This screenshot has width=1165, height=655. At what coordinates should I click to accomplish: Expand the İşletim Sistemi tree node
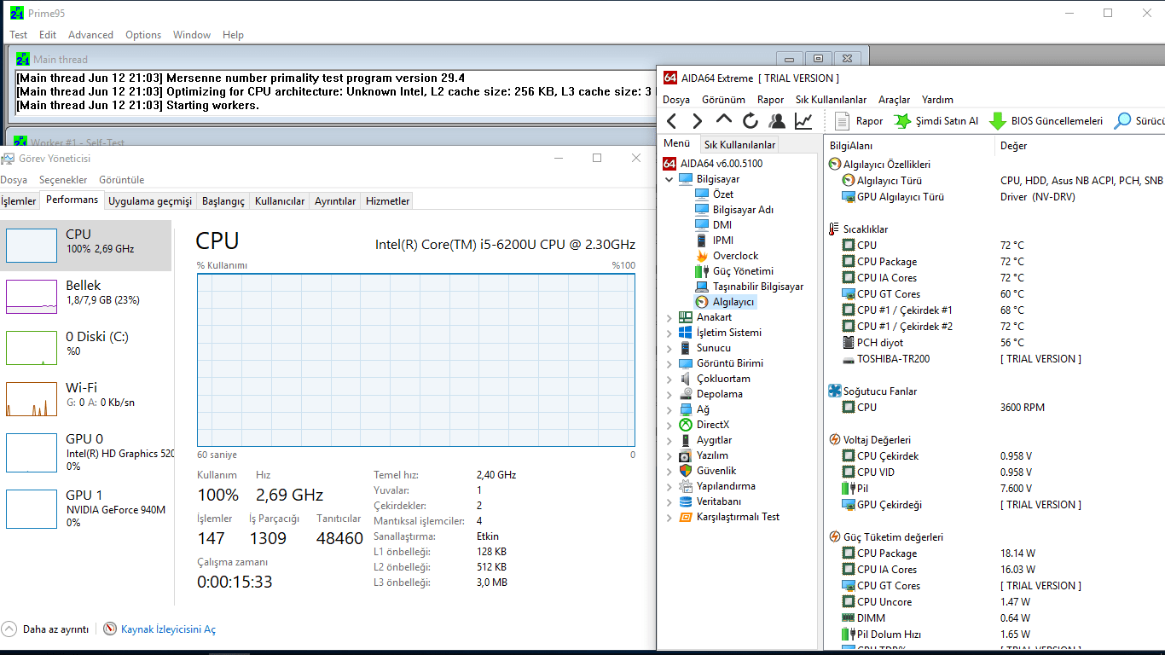669,333
